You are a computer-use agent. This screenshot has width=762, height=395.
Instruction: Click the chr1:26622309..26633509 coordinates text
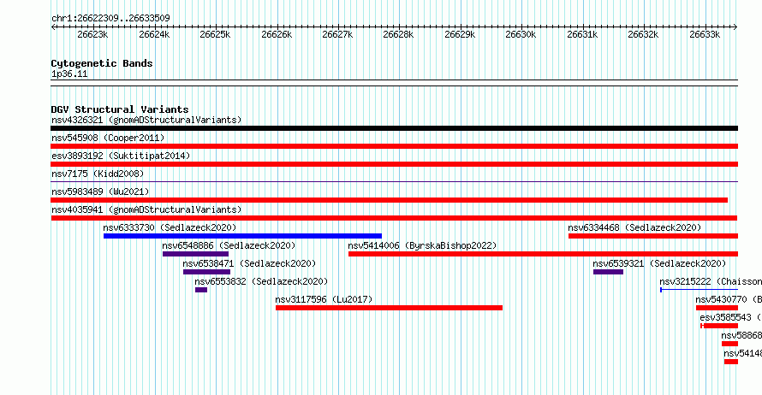click(x=110, y=18)
